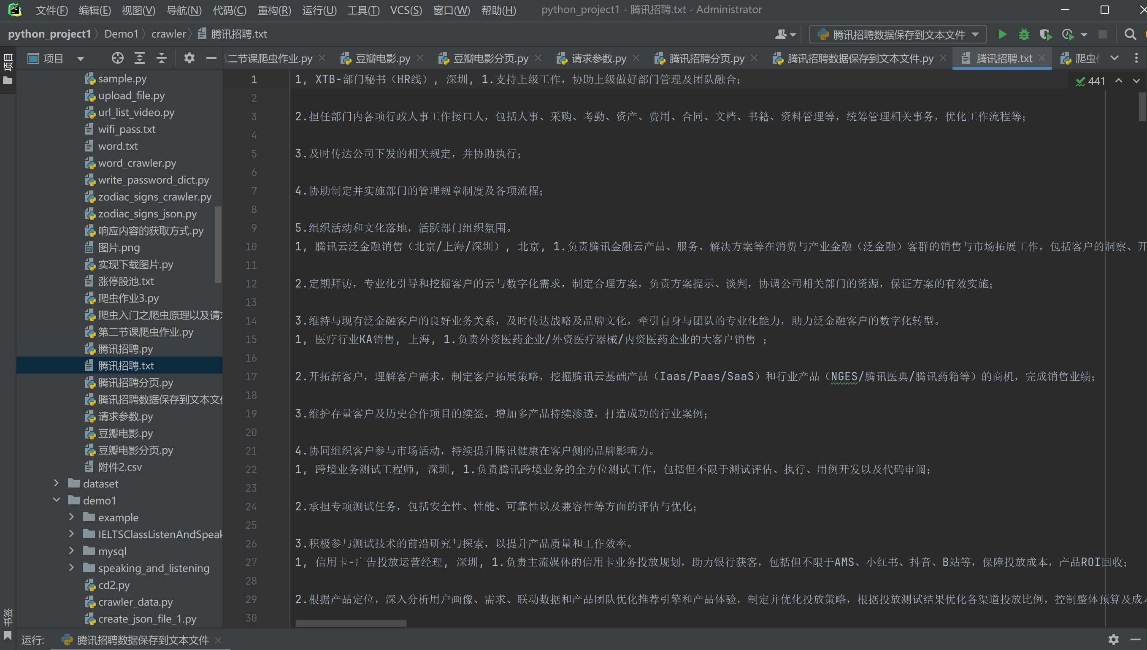Click Collapse All icon in Project panel
The height and width of the screenshot is (650, 1147).
(162, 58)
